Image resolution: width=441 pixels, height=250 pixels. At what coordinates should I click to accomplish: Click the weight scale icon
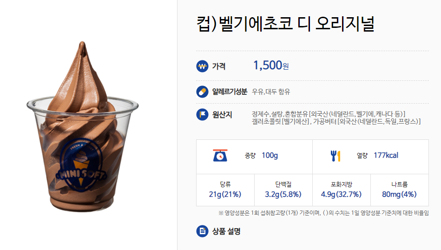tap(220, 156)
